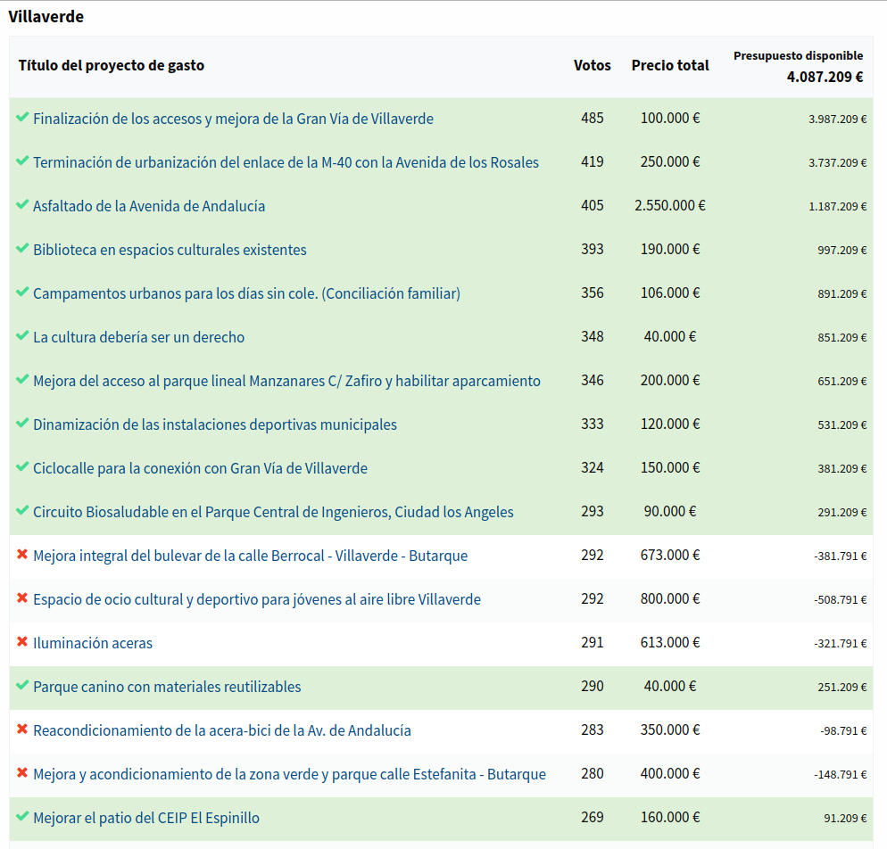Click green check beside Circuito Biosaludable
Screen dimensions: 887x849
[x=22, y=510]
